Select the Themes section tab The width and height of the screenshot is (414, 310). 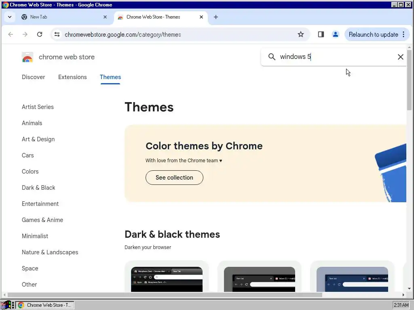click(110, 77)
